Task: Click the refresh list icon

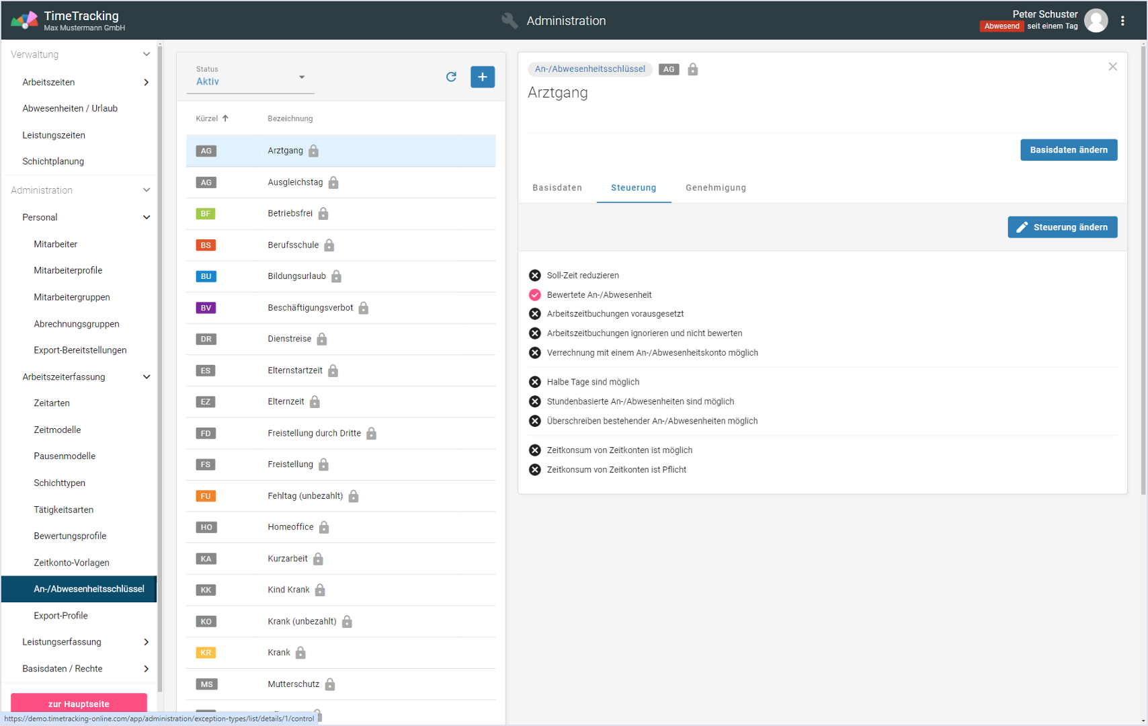Action: click(x=451, y=77)
